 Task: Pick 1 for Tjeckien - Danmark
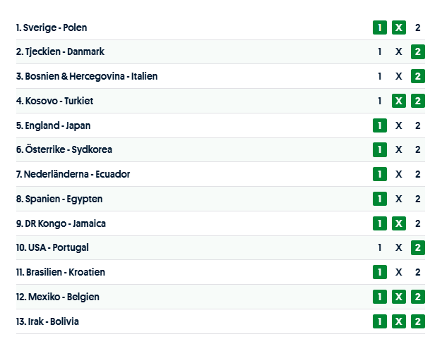[380, 51]
